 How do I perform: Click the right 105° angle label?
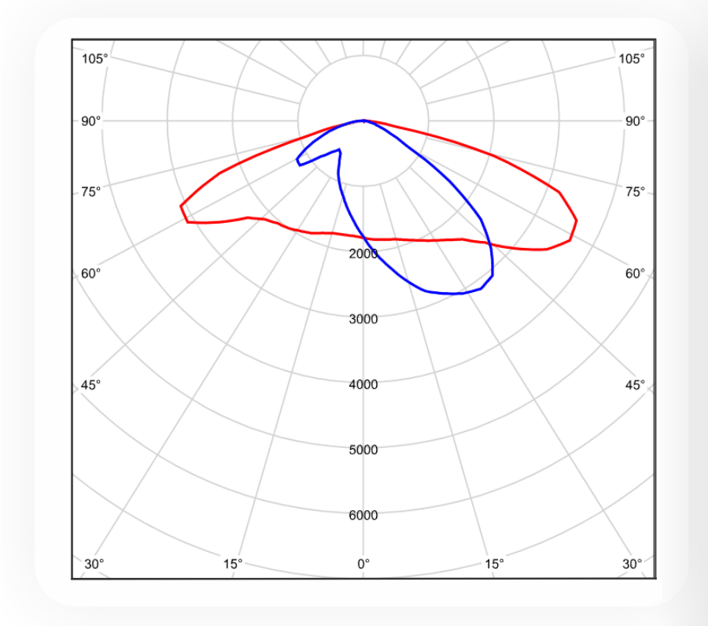(632, 58)
